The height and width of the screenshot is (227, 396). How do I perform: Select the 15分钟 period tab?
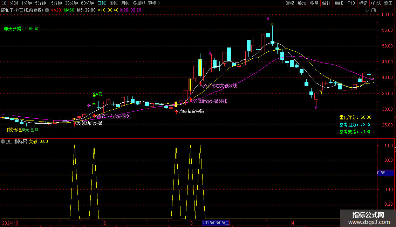pyautogui.click(x=55, y=3)
